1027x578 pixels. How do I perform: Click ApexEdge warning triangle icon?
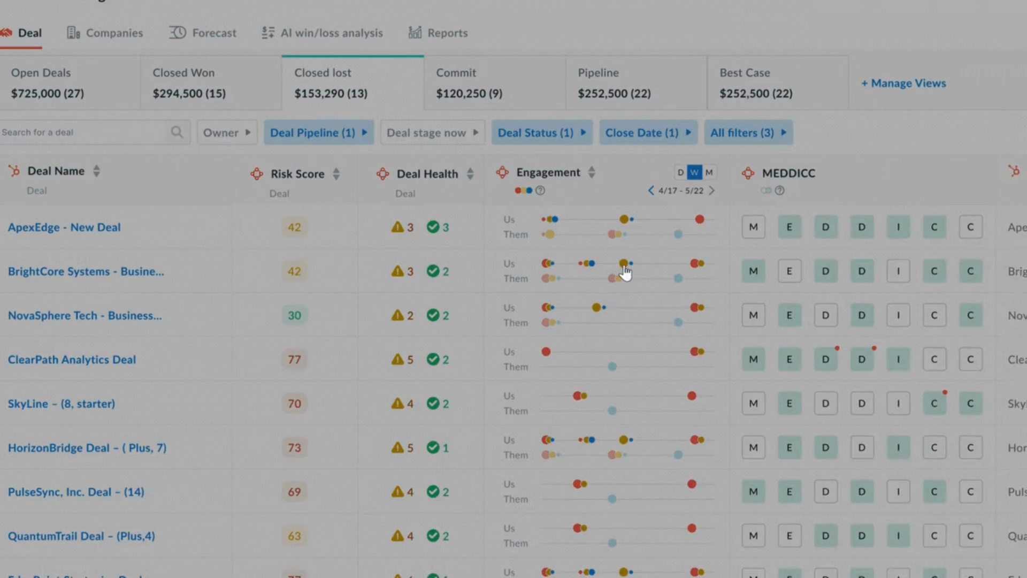click(397, 227)
